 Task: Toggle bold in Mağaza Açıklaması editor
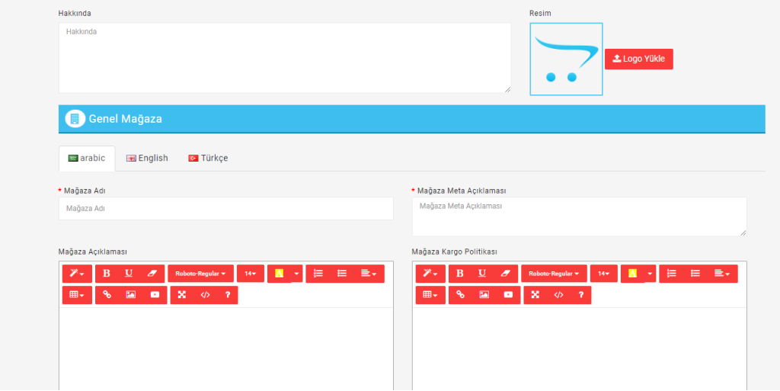tap(107, 274)
